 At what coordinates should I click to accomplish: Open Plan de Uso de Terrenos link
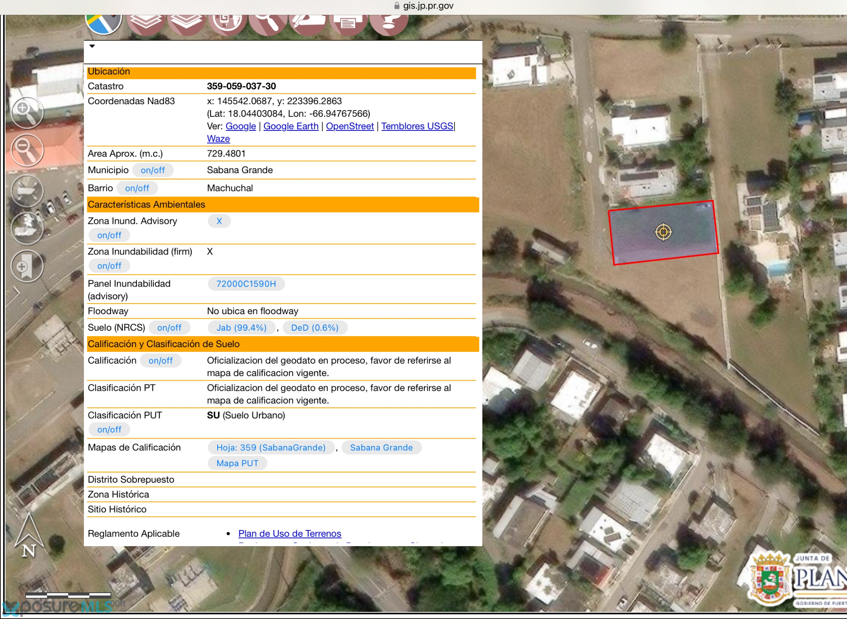point(290,533)
